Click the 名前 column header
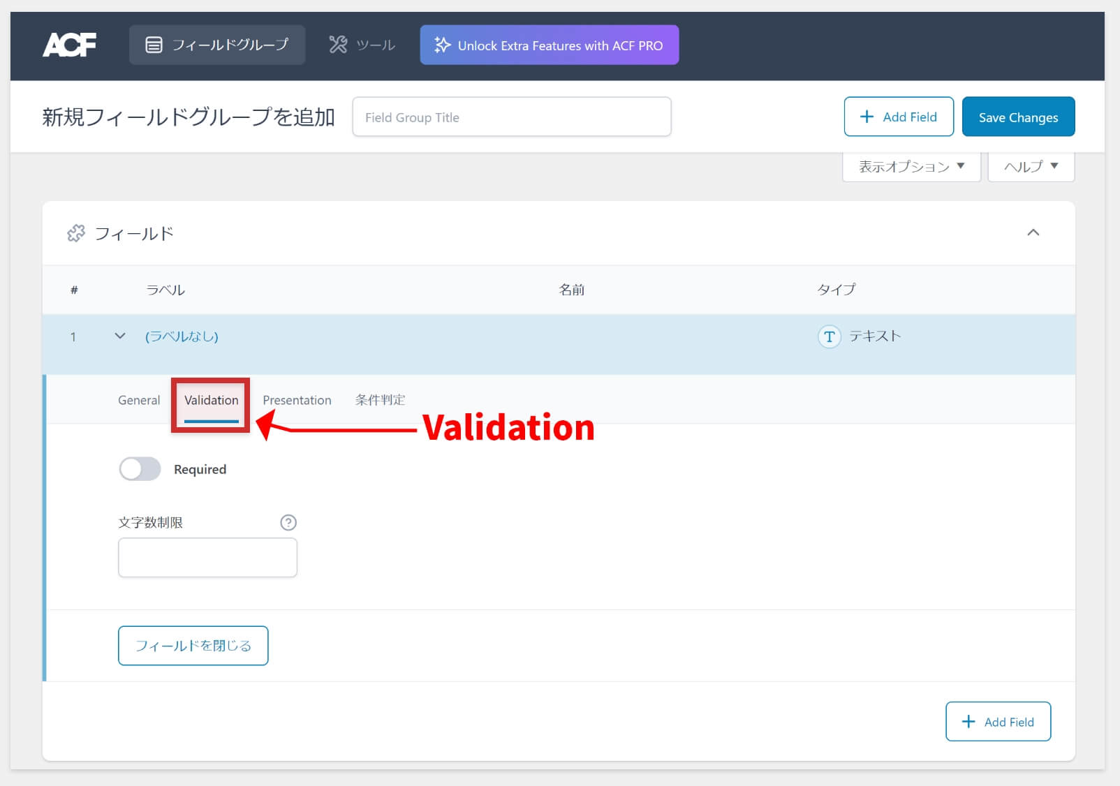 click(x=572, y=290)
